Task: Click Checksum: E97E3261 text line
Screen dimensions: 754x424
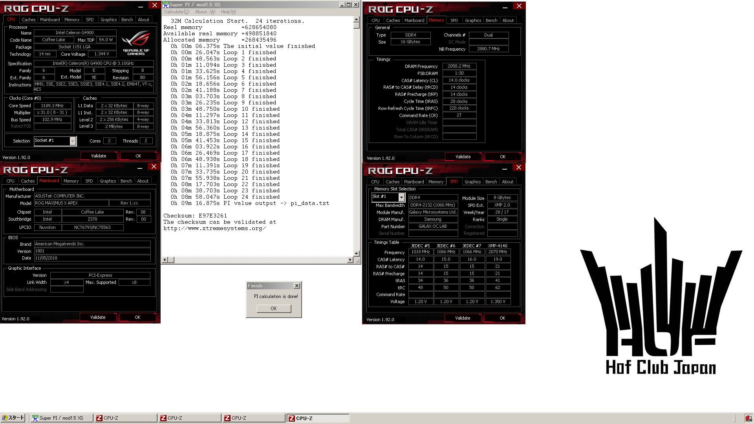Action: (195, 216)
